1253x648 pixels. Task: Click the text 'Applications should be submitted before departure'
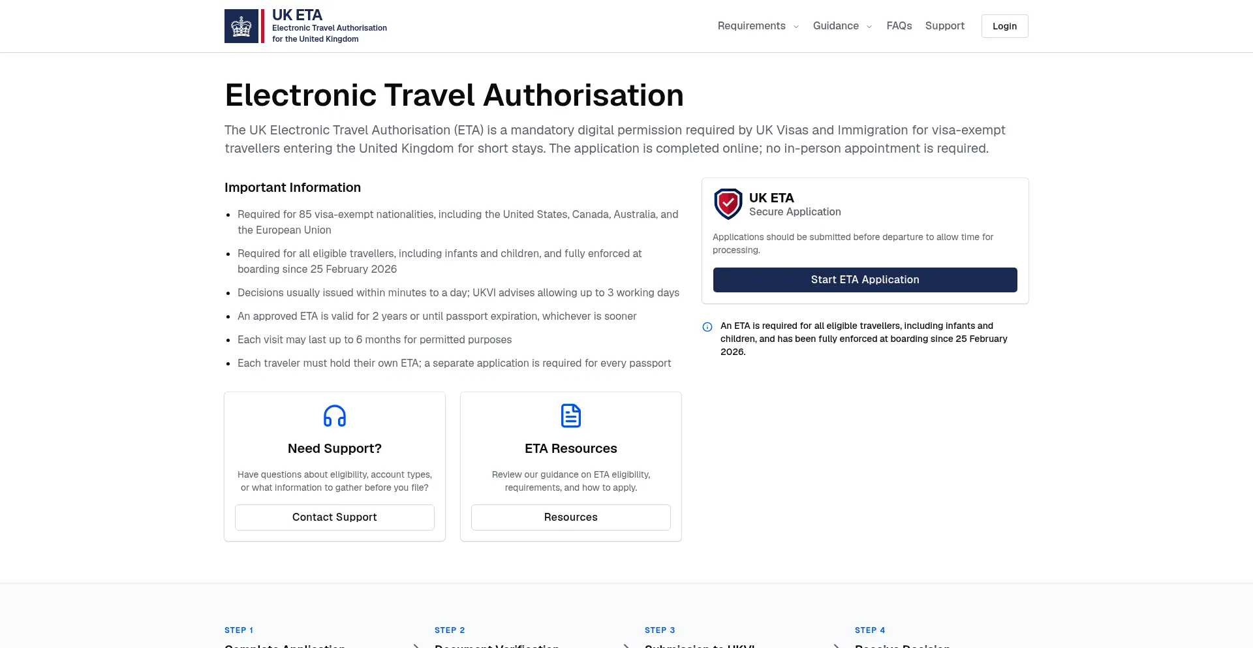click(853, 243)
